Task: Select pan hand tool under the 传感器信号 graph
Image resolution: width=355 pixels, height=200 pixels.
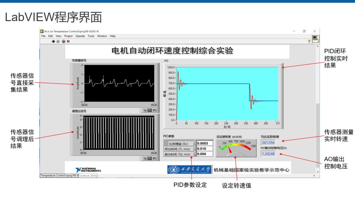Action: coord(154,110)
